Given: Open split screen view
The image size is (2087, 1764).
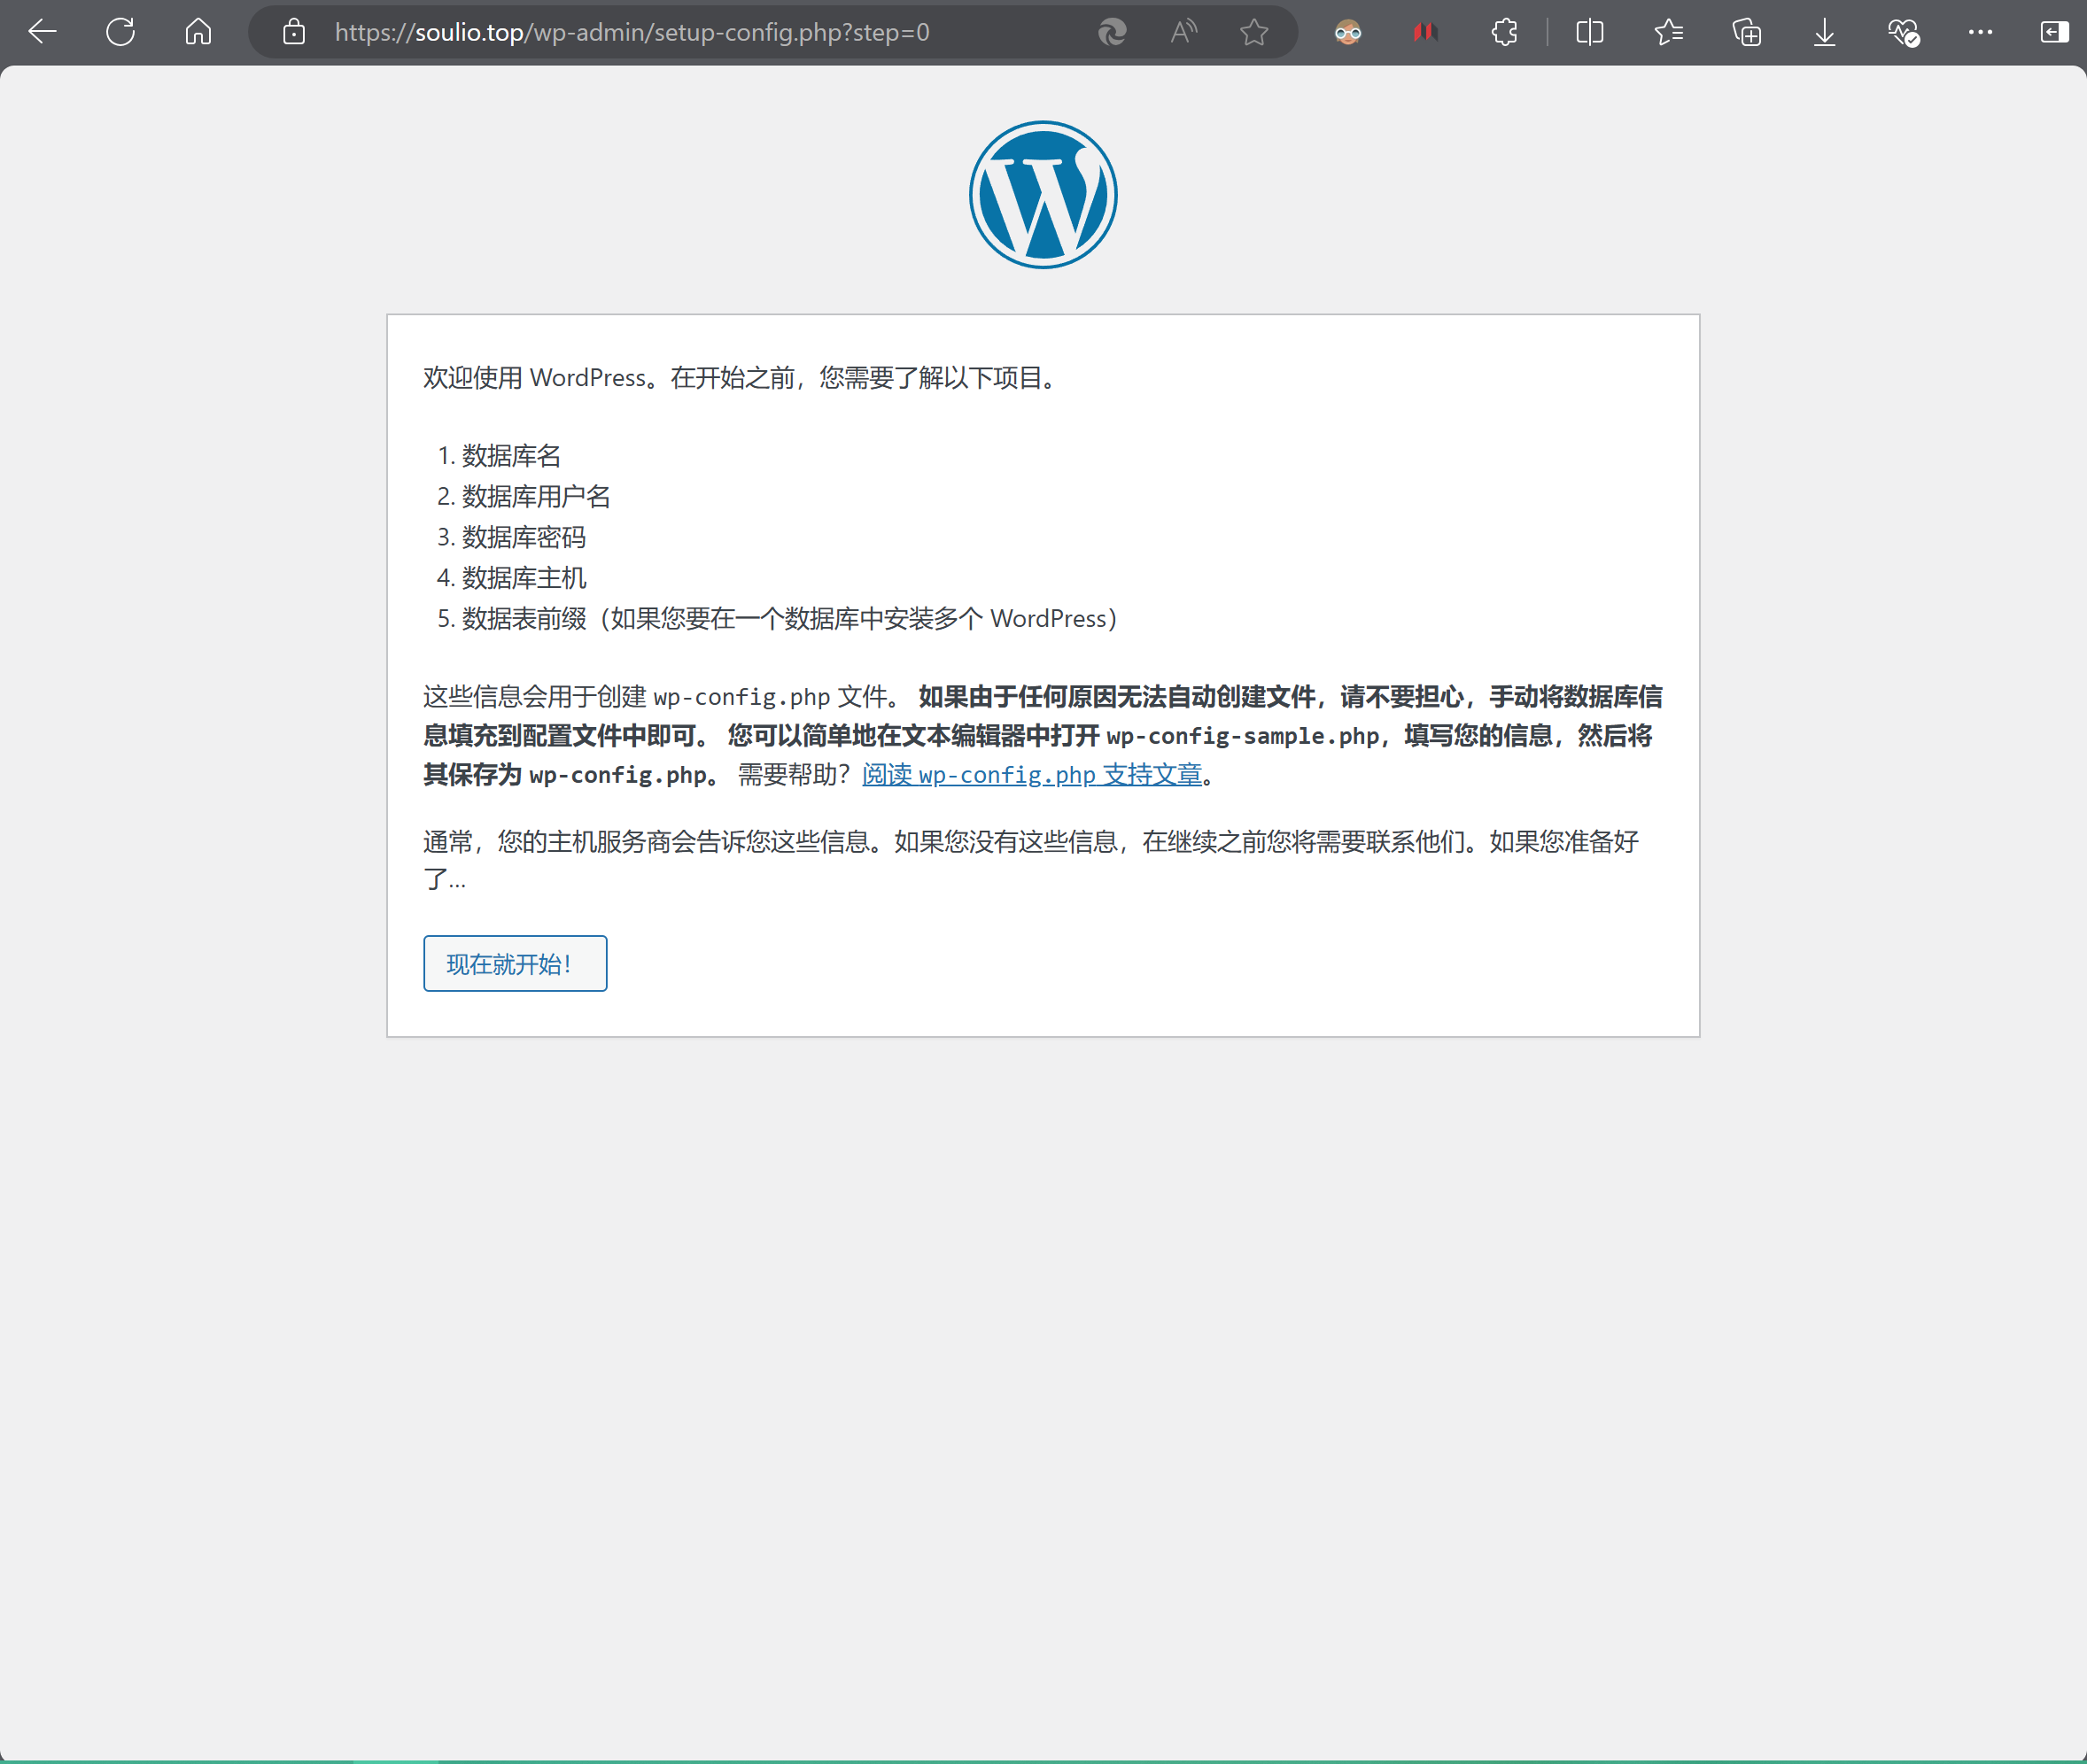Looking at the screenshot, I should [1589, 32].
